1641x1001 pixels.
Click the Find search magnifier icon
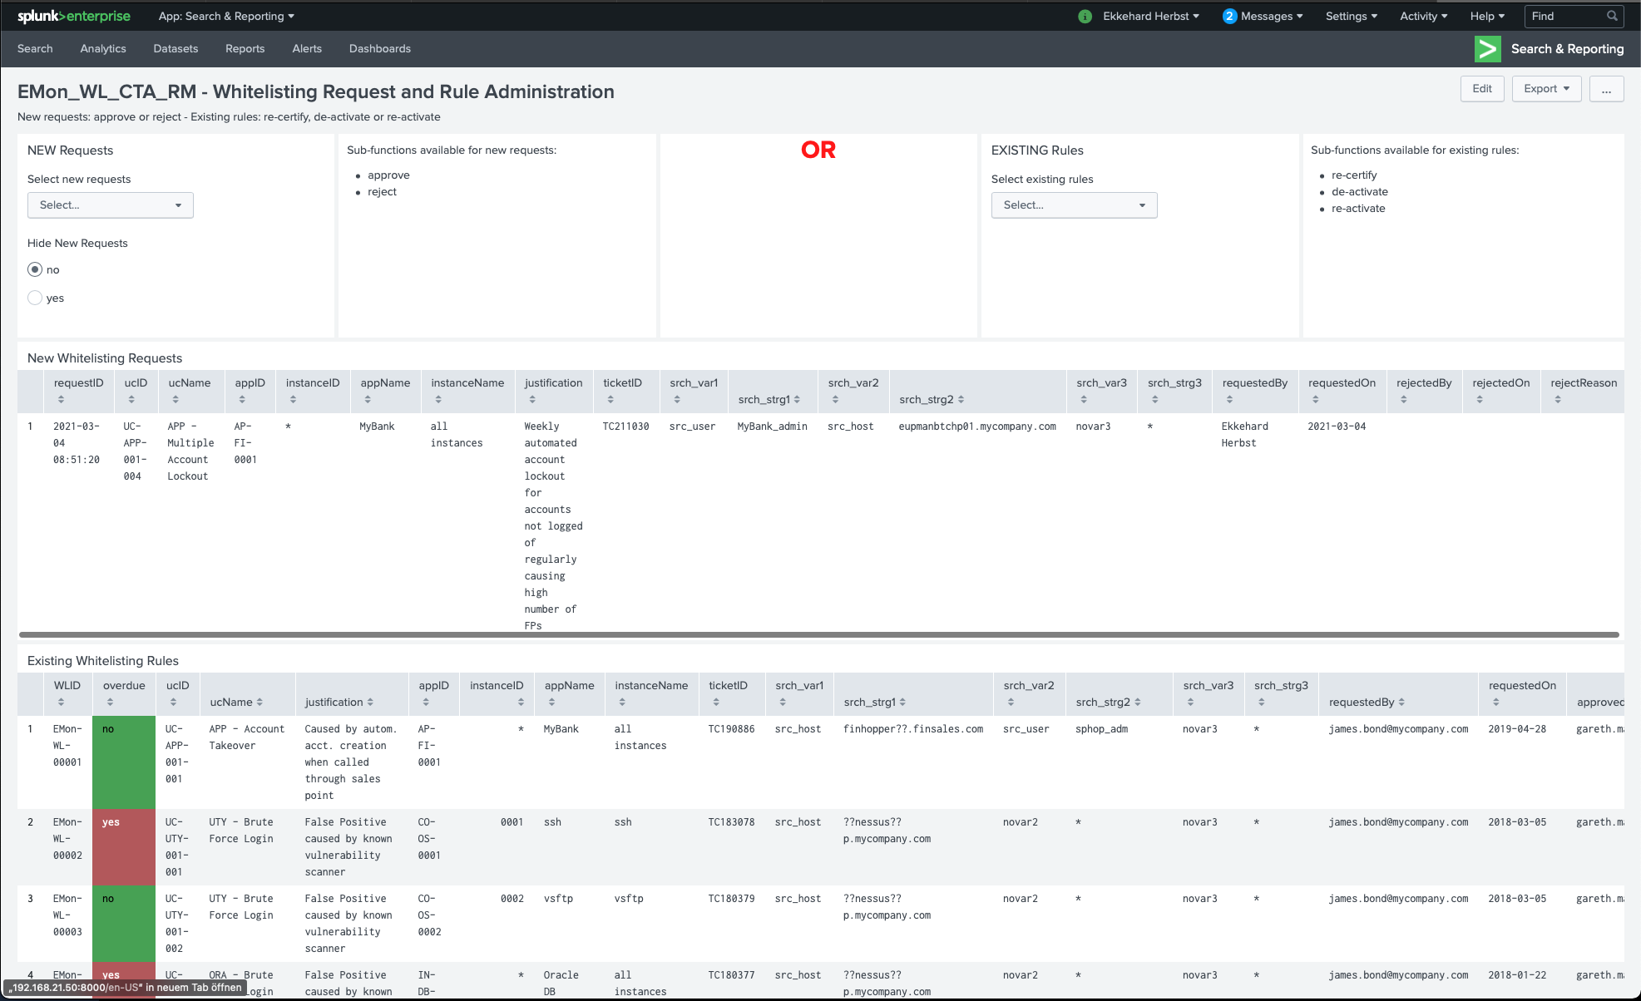tap(1612, 16)
